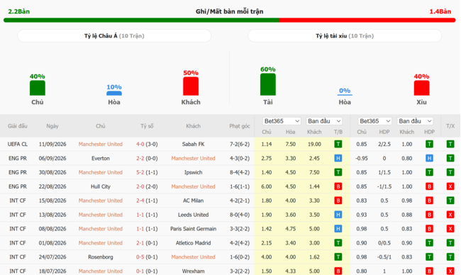Click the Phạt góc column header
The image size is (461, 275).
(x=240, y=126)
